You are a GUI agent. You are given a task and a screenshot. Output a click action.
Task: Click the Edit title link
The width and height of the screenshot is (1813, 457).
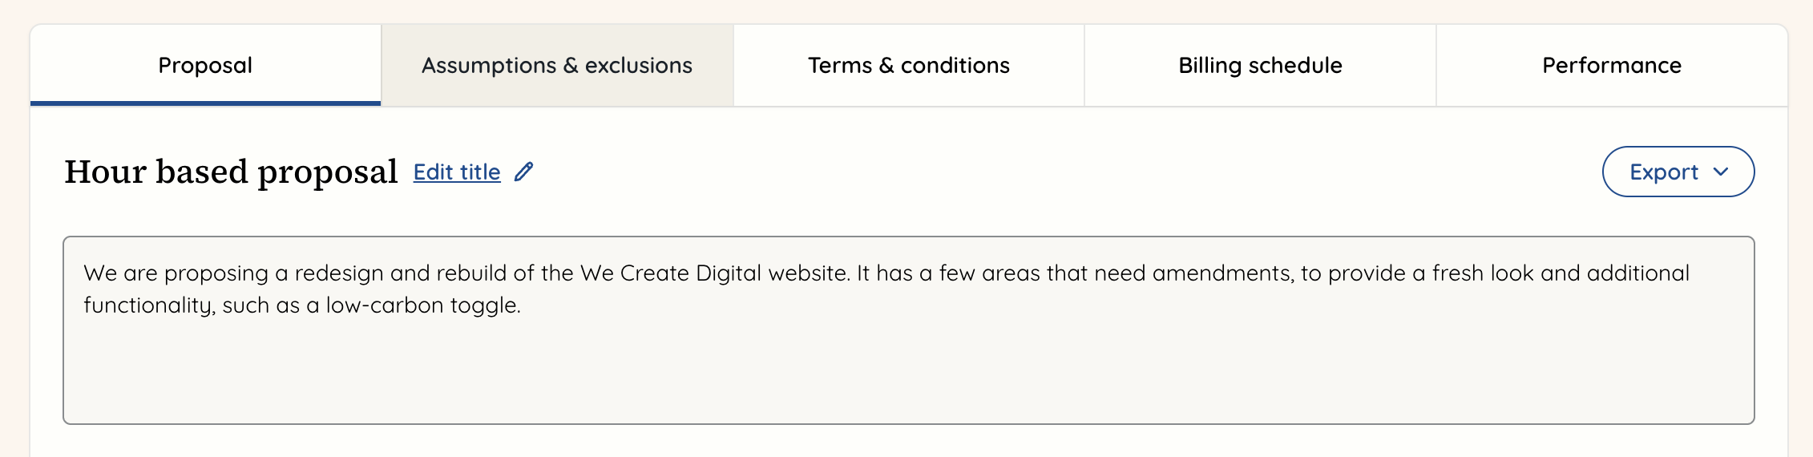pos(457,172)
